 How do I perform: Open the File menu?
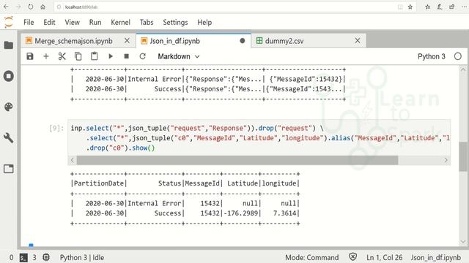pyautogui.click(x=29, y=23)
